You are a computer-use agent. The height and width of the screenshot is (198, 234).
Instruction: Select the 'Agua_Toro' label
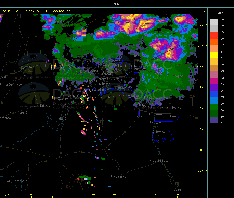click(28, 67)
